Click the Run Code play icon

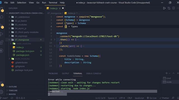point(164,8)
